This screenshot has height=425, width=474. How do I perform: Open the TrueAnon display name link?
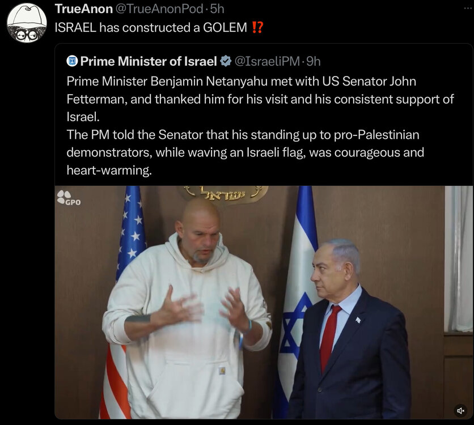pos(84,8)
